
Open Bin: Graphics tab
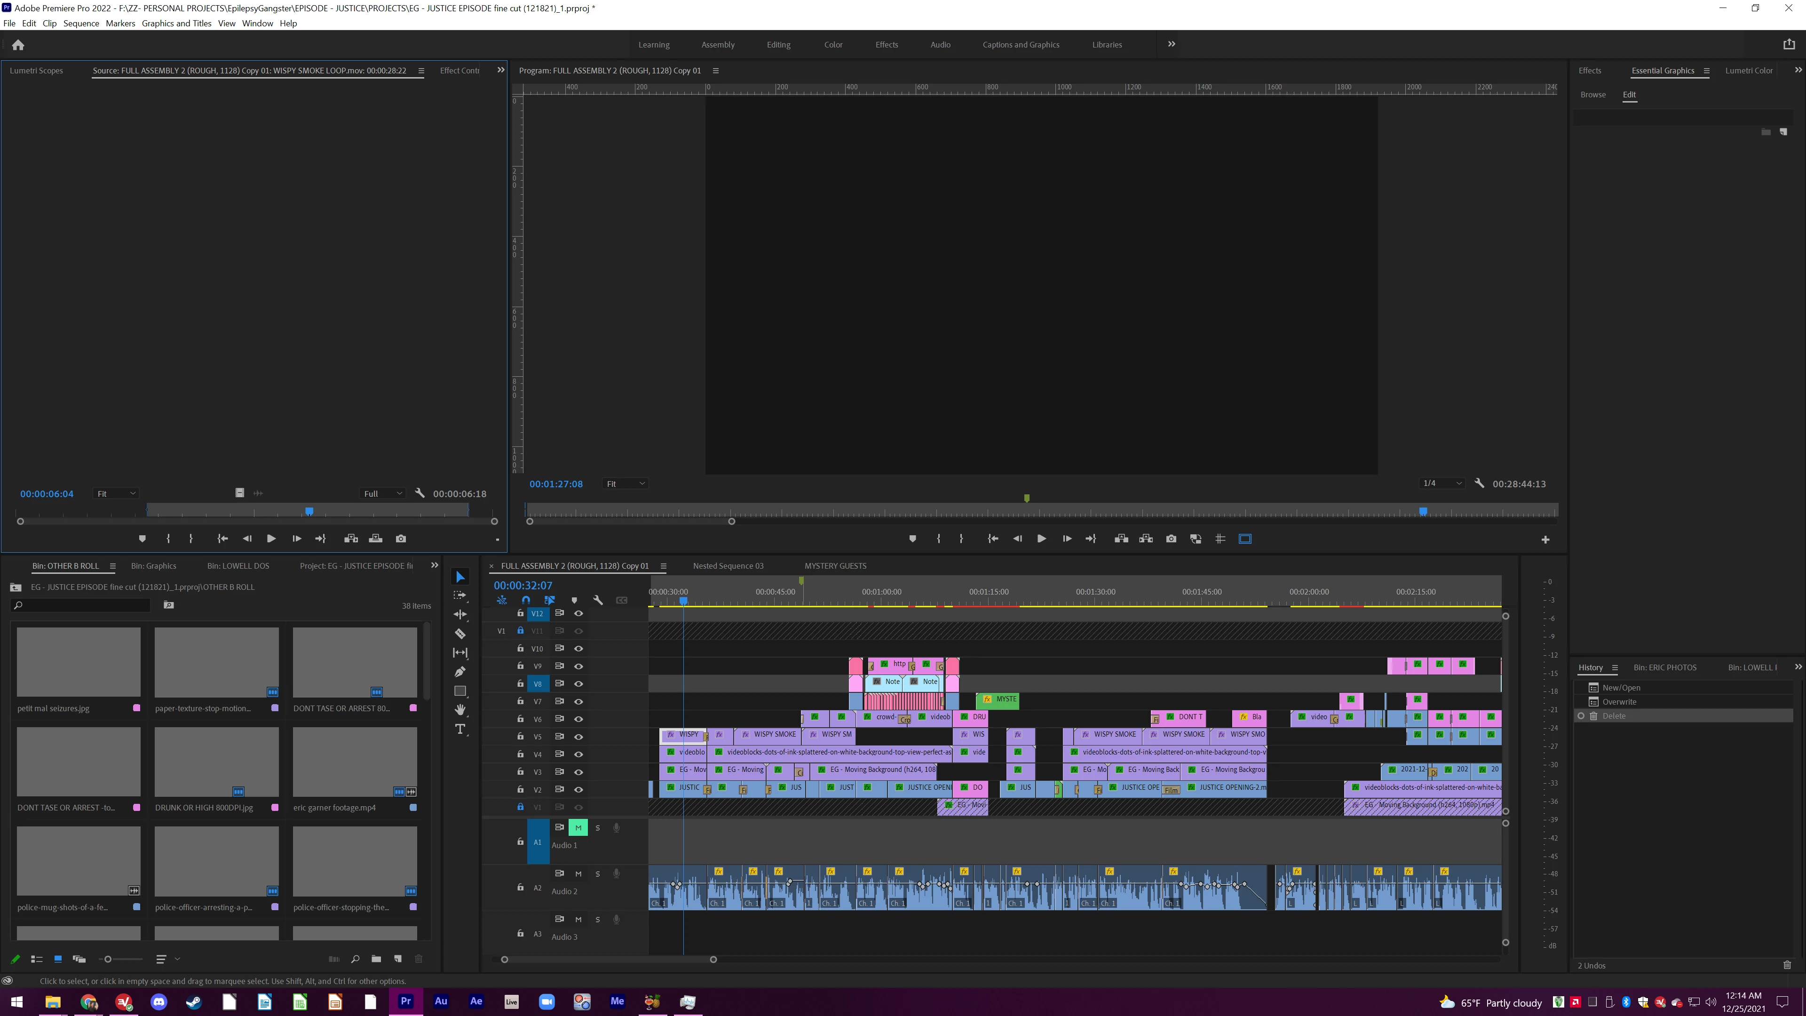pyautogui.click(x=153, y=566)
